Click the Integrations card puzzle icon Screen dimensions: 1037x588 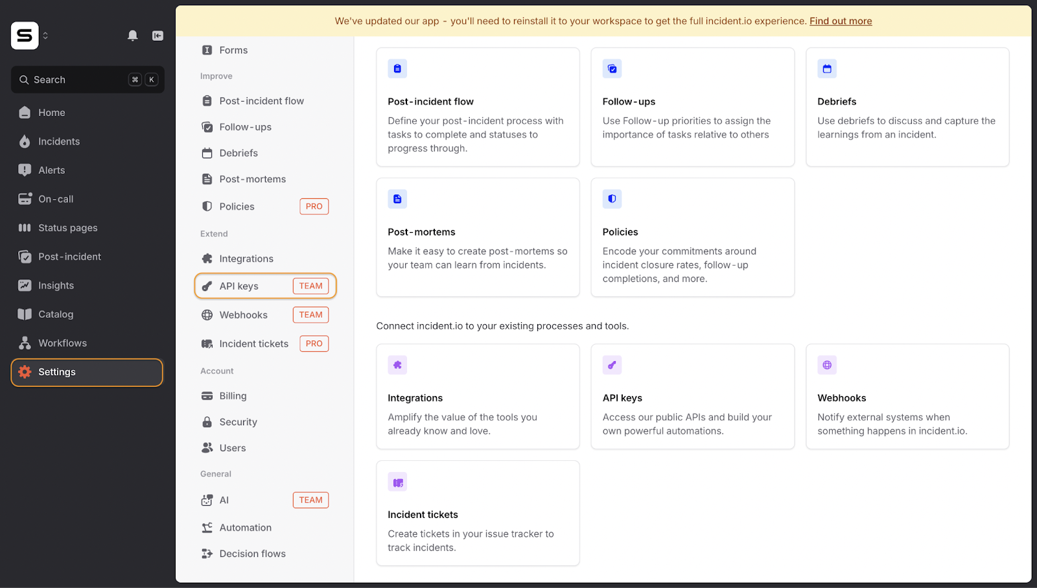(397, 365)
